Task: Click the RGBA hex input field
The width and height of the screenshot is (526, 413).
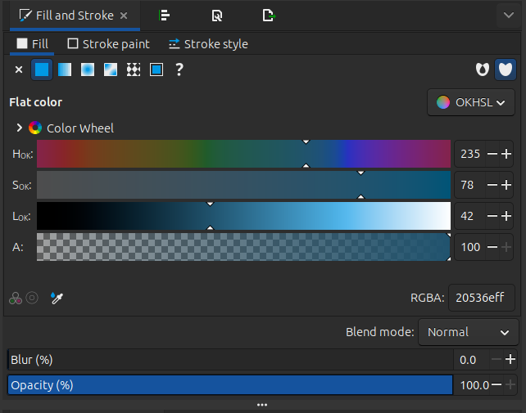Action: pyautogui.click(x=482, y=299)
